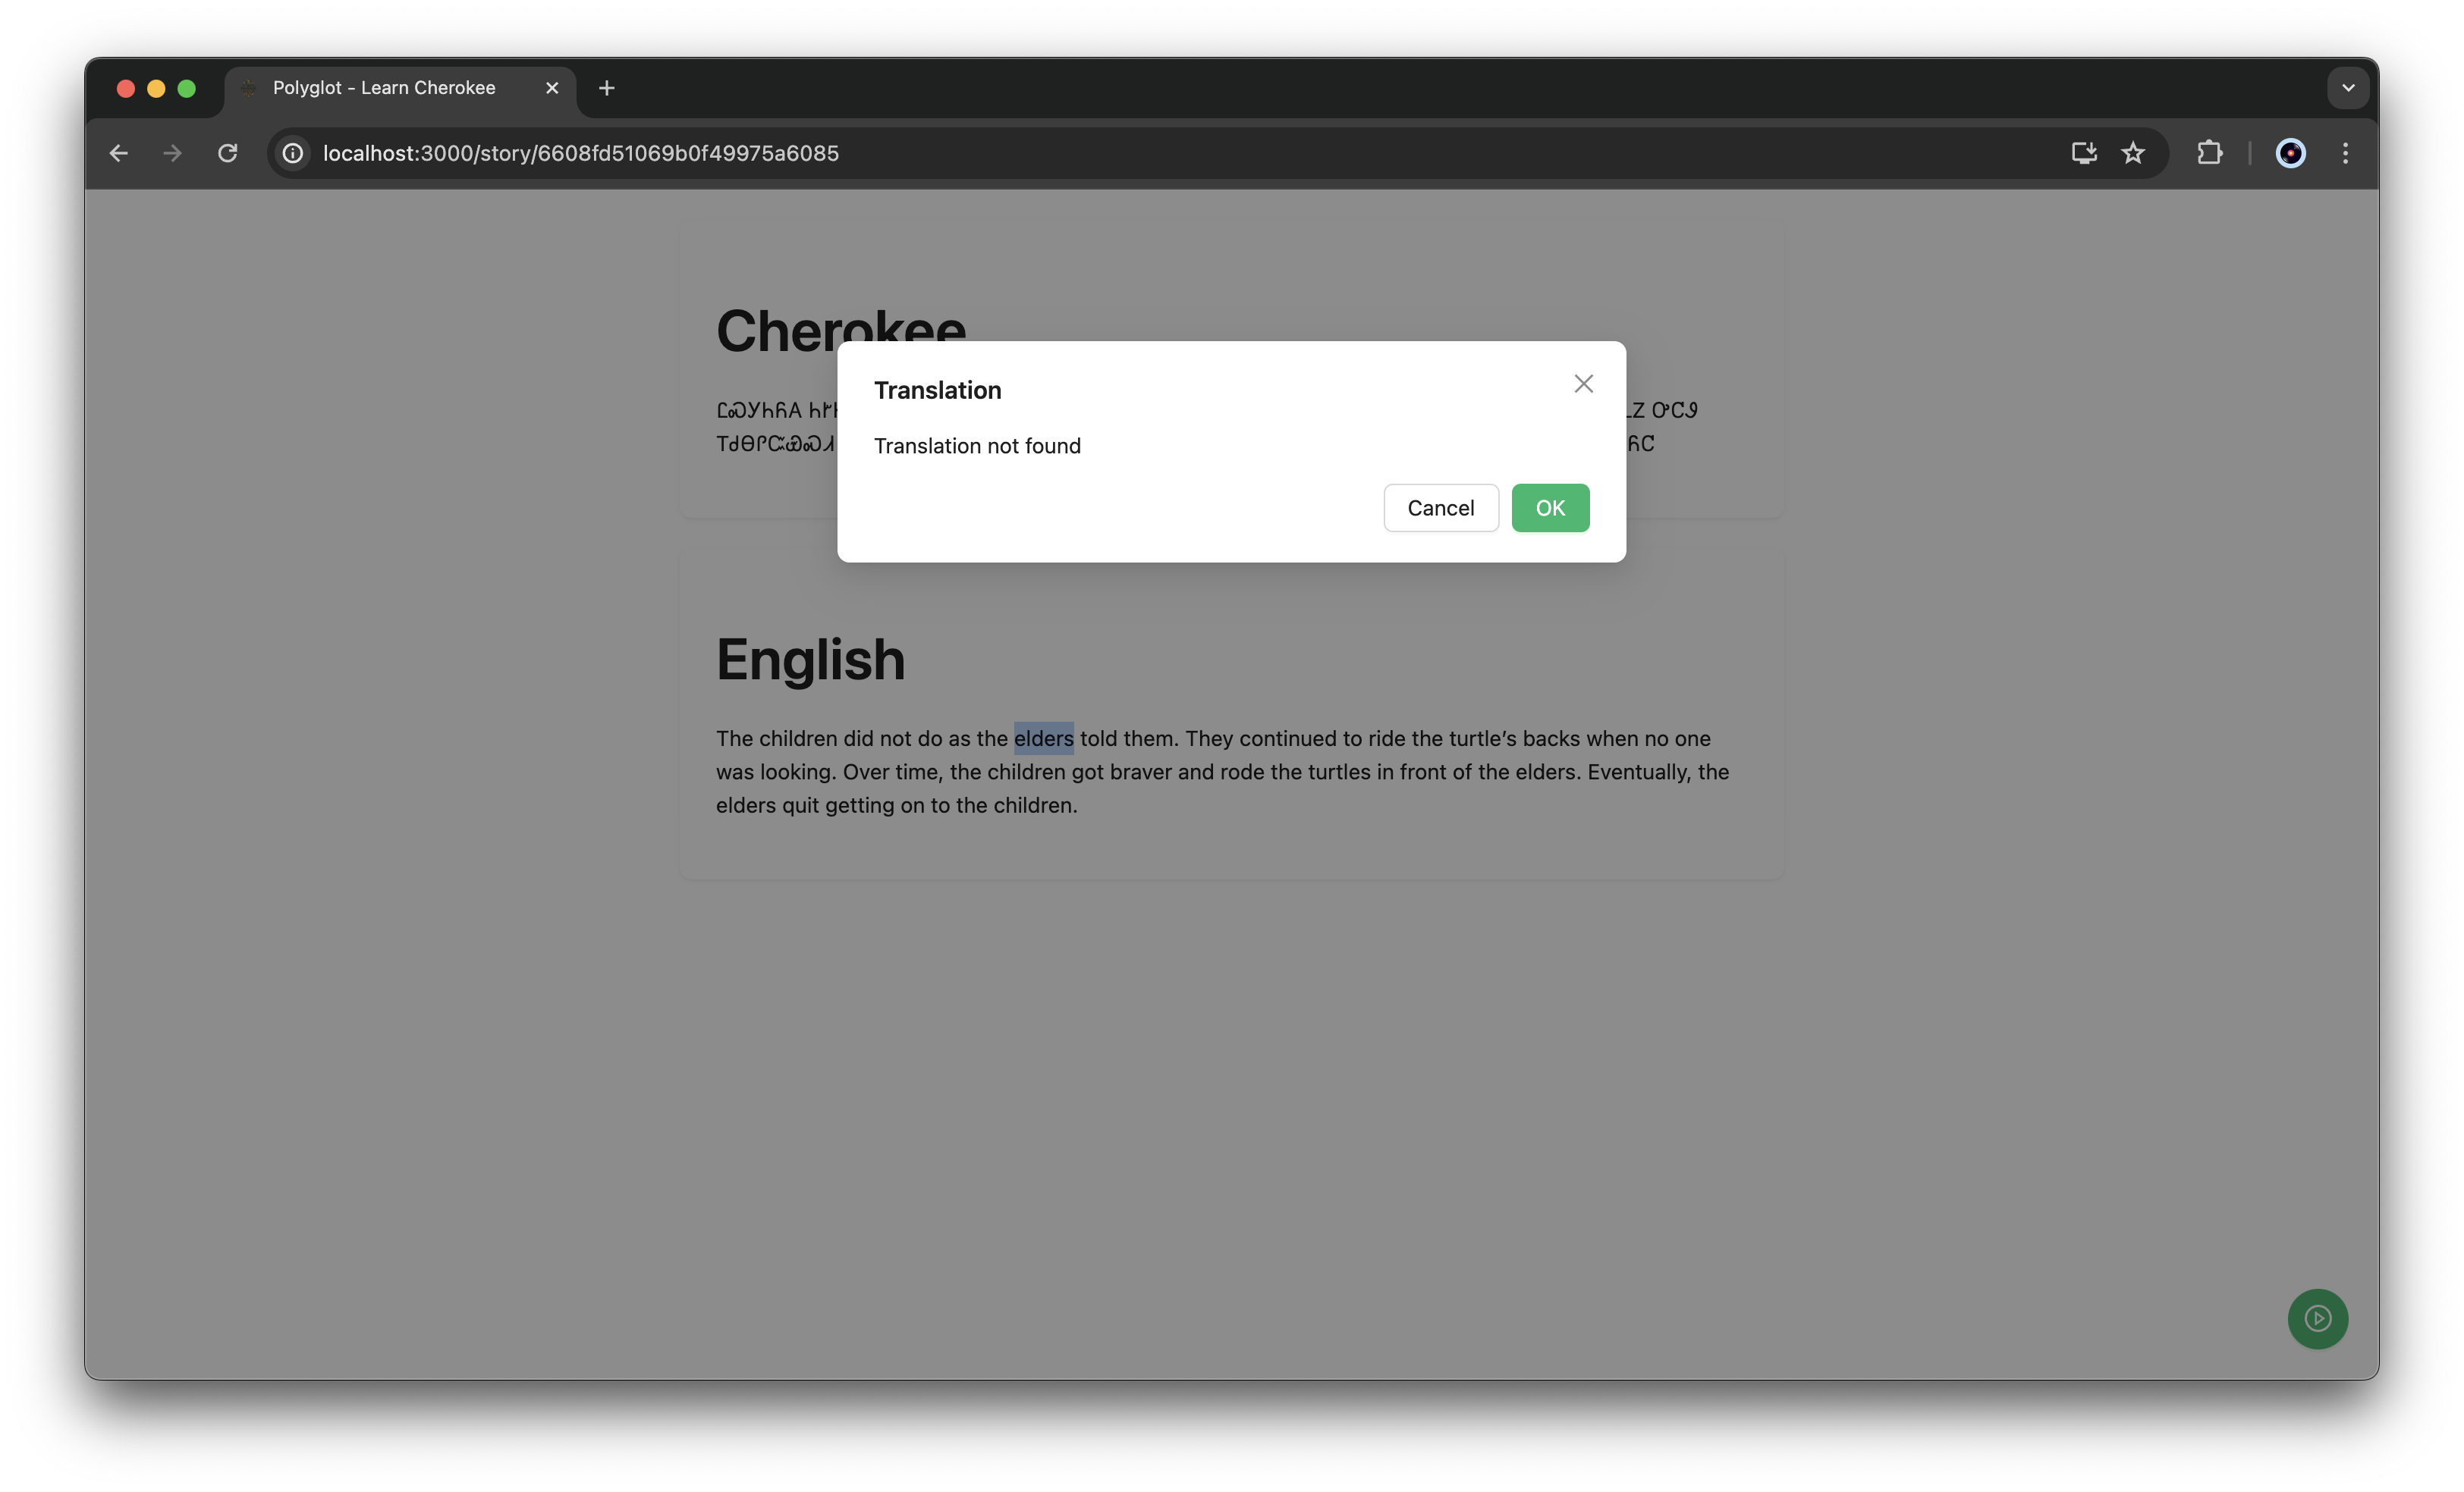Go back to previous page
Viewport: 2464px width, 1492px height.
(119, 153)
